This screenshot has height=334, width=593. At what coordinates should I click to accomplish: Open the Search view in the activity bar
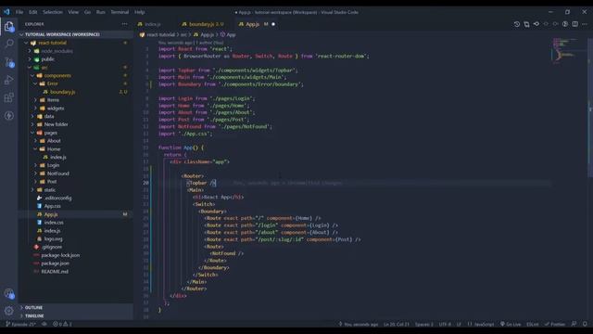tap(9, 44)
